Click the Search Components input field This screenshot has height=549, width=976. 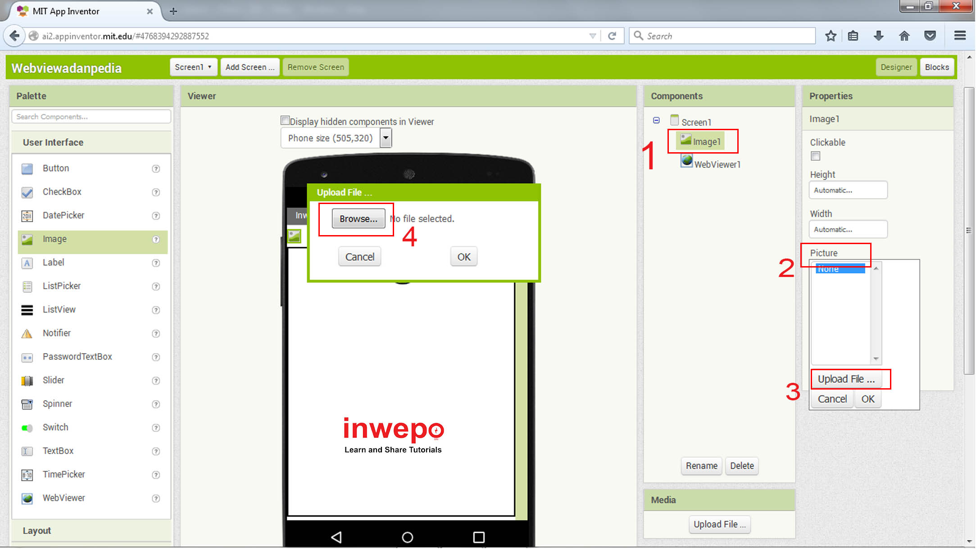pos(91,117)
